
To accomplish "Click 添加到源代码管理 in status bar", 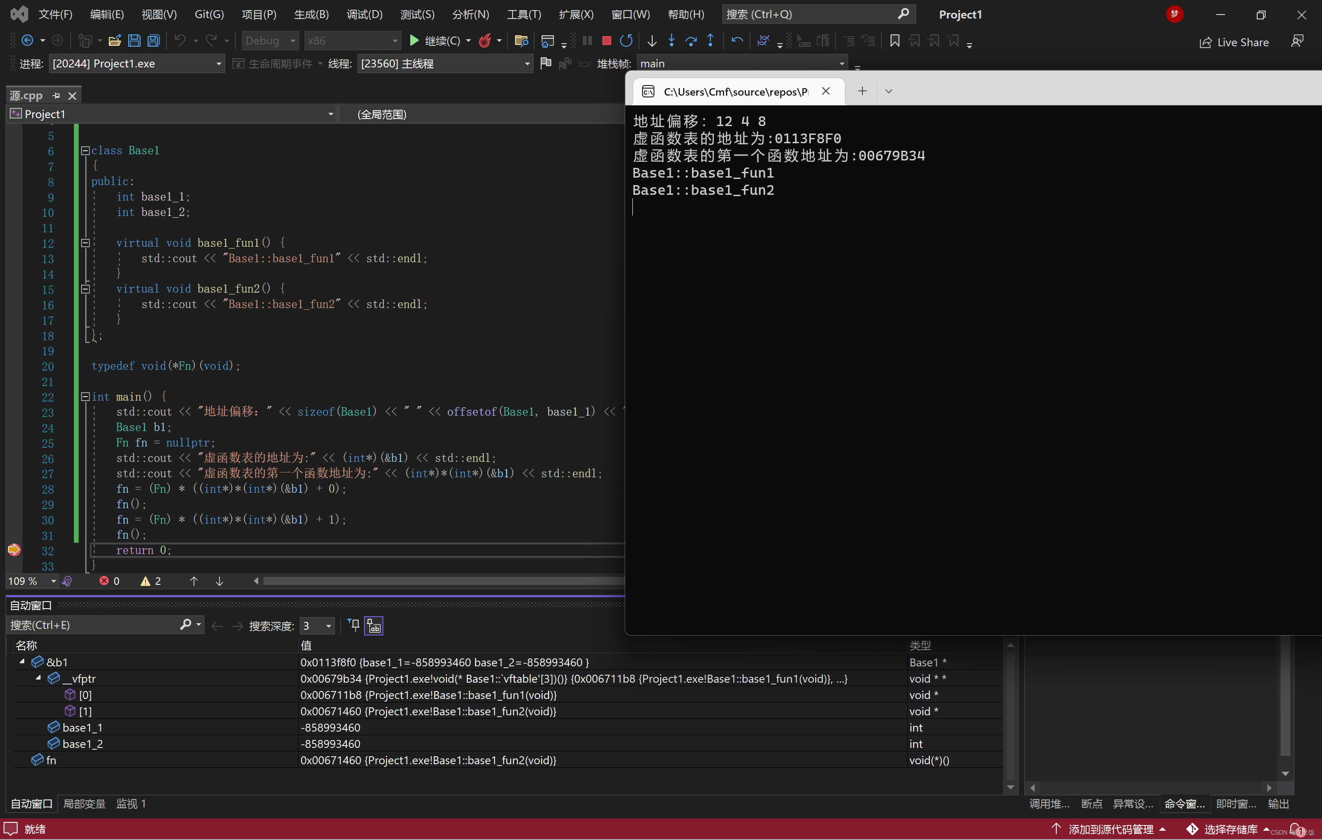I will tap(1108, 829).
